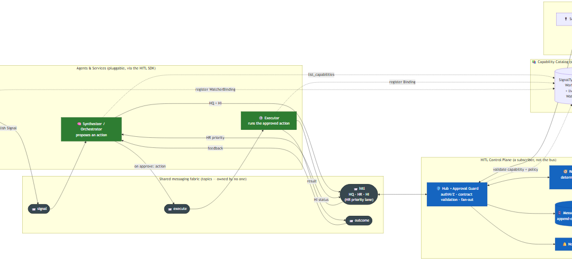Image resolution: width=572 pixels, height=264 pixels.
Task: Click the 'HQ · HR · HI' line in hitl topic
Action: click(x=359, y=194)
